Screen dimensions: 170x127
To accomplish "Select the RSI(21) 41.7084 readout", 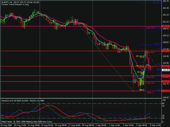I will click(x=37, y=101).
